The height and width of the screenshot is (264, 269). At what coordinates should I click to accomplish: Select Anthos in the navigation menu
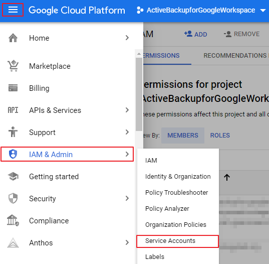click(x=41, y=243)
